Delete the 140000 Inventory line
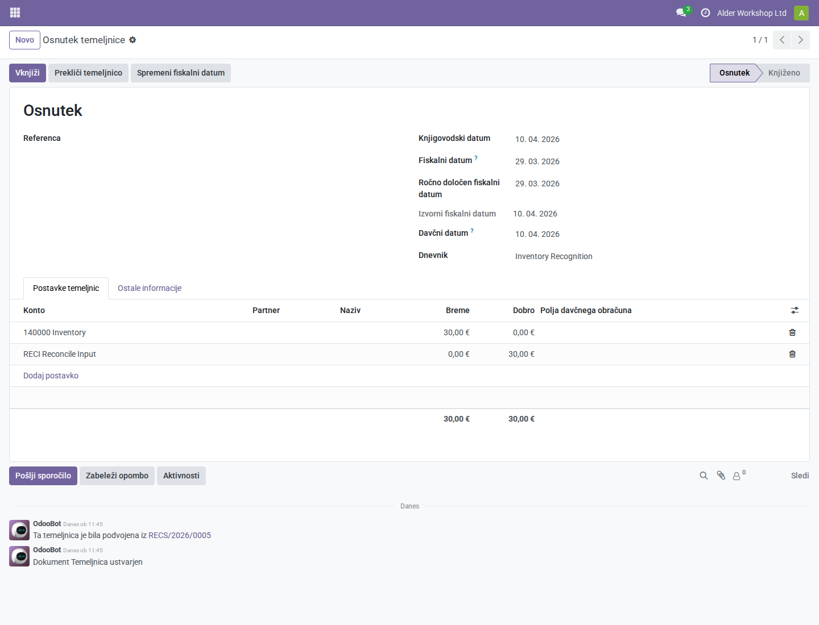The height and width of the screenshot is (625, 819). click(x=792, y=332)
